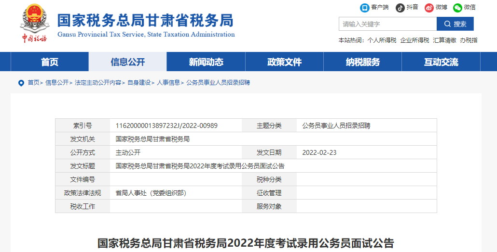Click the 索引号 label cell
Image resolution: width=497 pixels, height=252 pixels.
(83, 126)
